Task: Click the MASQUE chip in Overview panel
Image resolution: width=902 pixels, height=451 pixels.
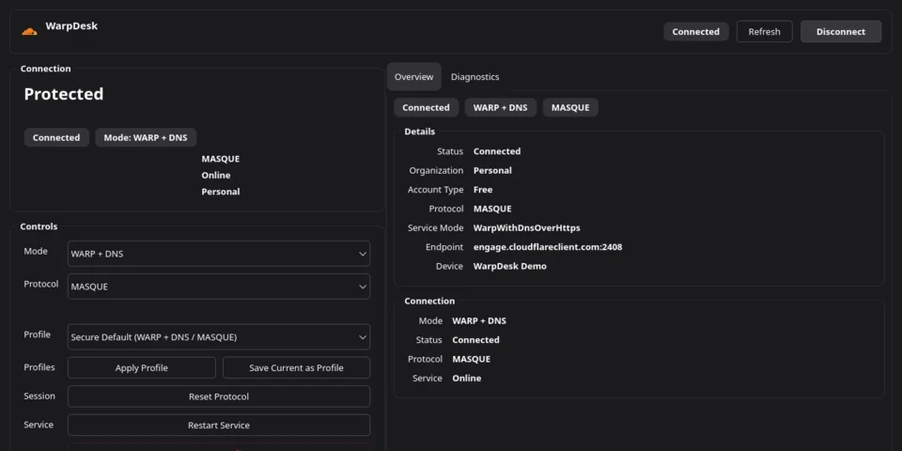Action: [x=570, y=107]
